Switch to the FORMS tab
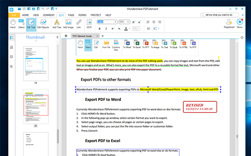251x156 pixels. 82,15
